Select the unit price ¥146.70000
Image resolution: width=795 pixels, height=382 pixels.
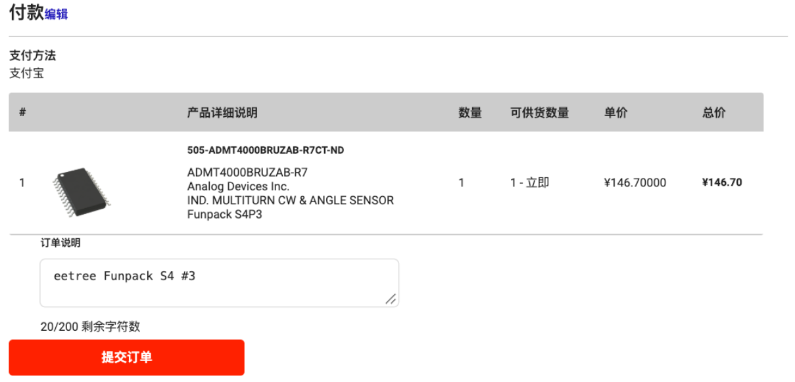click(x=635, y=182)
